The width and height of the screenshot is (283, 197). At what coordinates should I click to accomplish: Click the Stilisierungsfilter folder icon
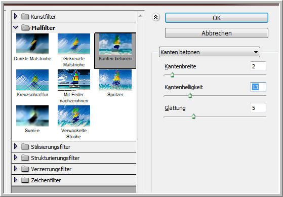click(x=25, y=147)
